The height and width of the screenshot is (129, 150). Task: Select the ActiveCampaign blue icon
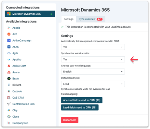pyautogui.click(x=9, y=41)
